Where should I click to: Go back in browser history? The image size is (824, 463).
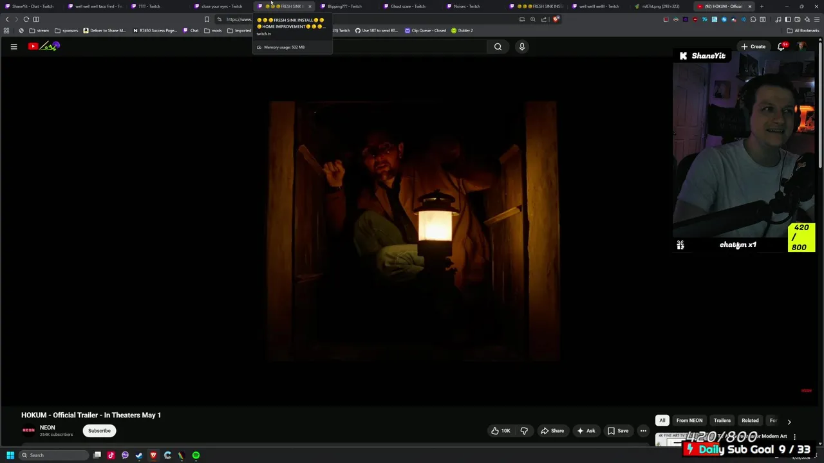[7, 19]
